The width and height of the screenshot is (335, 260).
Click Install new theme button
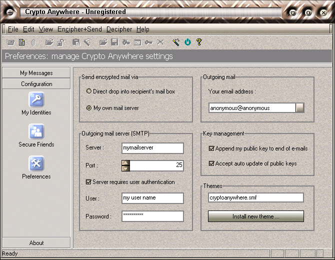click(255, 216)
